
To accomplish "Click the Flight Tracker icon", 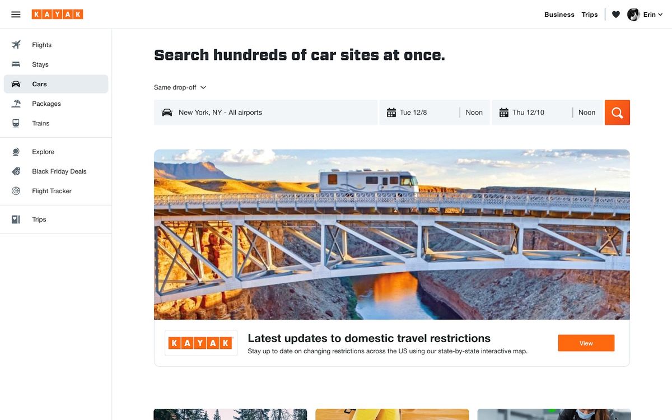I will pos(16,191).
